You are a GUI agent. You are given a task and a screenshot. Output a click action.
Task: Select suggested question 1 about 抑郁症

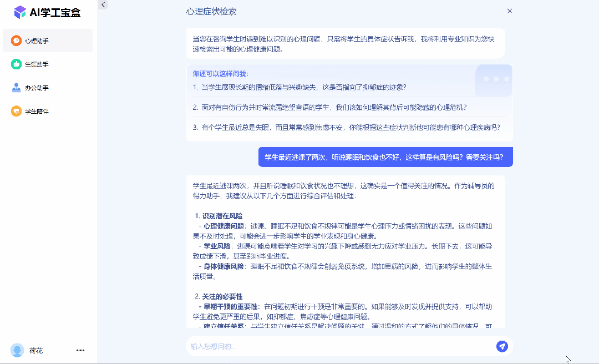click(299, 87)
